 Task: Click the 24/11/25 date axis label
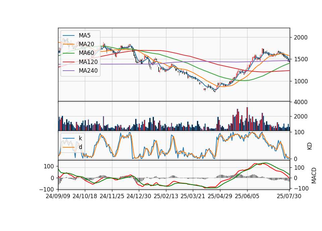click(112, 196)
